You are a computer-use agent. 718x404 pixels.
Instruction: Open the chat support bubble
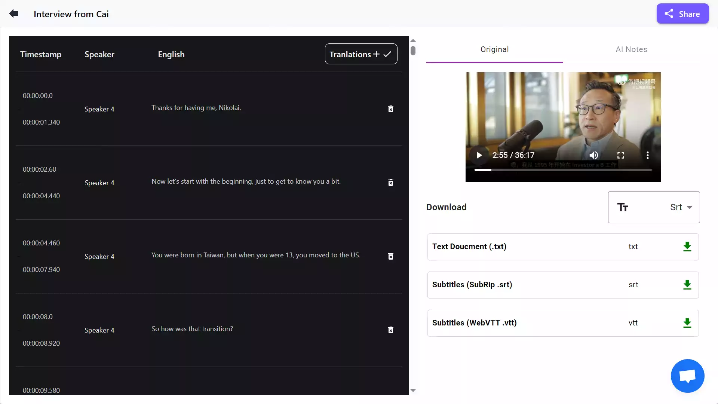point(687,376)
